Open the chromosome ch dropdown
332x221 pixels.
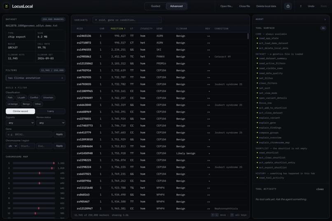(12, 146)
